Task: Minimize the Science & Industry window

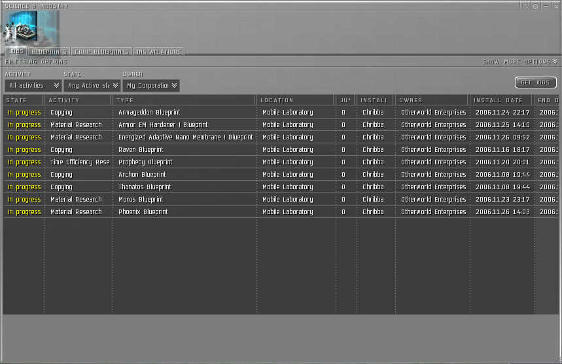Action: pos(546,6)
